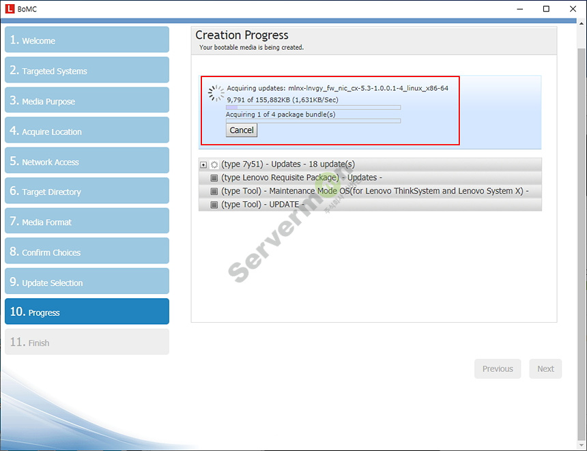
Task: Select '(type Lenovo Requisite Package) - Updates' row text
Action: click(302, 178)
